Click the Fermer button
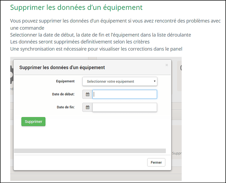Screen dimensions: 226x183 tap(156, 163)
